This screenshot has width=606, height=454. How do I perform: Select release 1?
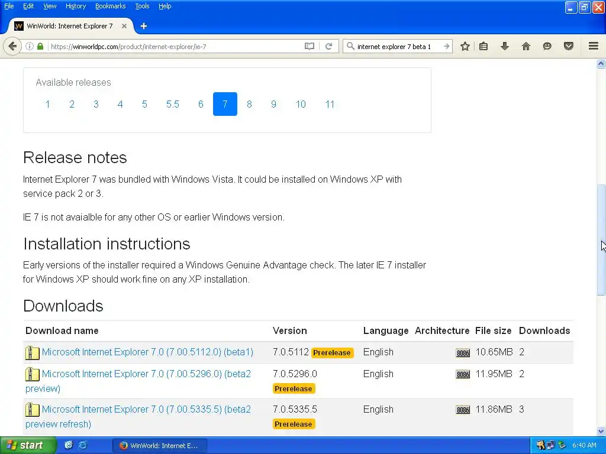[47, 104]
